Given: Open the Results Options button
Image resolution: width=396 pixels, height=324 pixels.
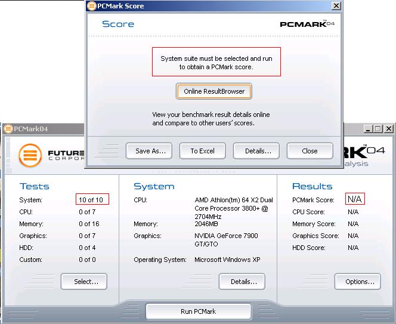Looking at the screenshot, I should pyautogui.click(x=358, y=282).
